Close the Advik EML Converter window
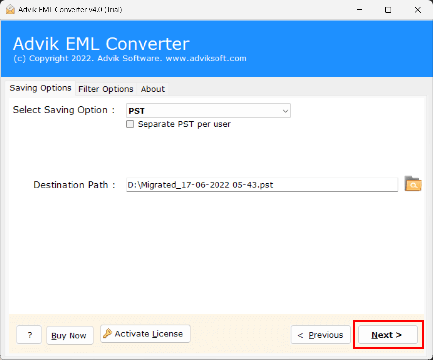Screen dimensions: 433x360 point(418,10)
